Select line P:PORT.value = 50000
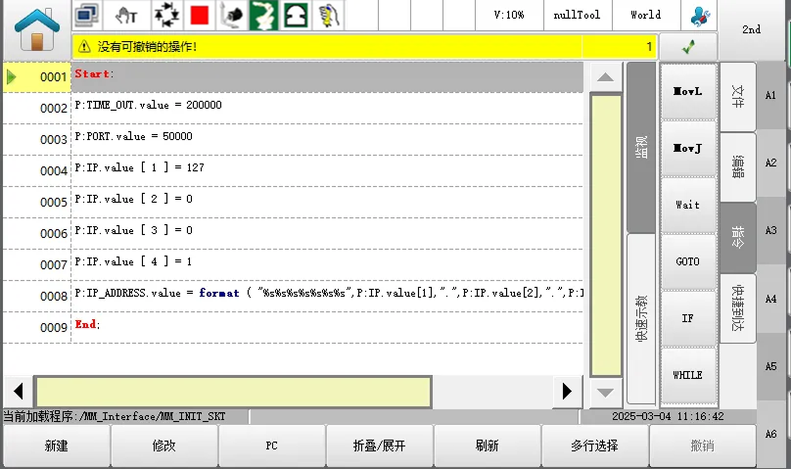This screenshot has height=469, width=791. [x=293, y=140]
